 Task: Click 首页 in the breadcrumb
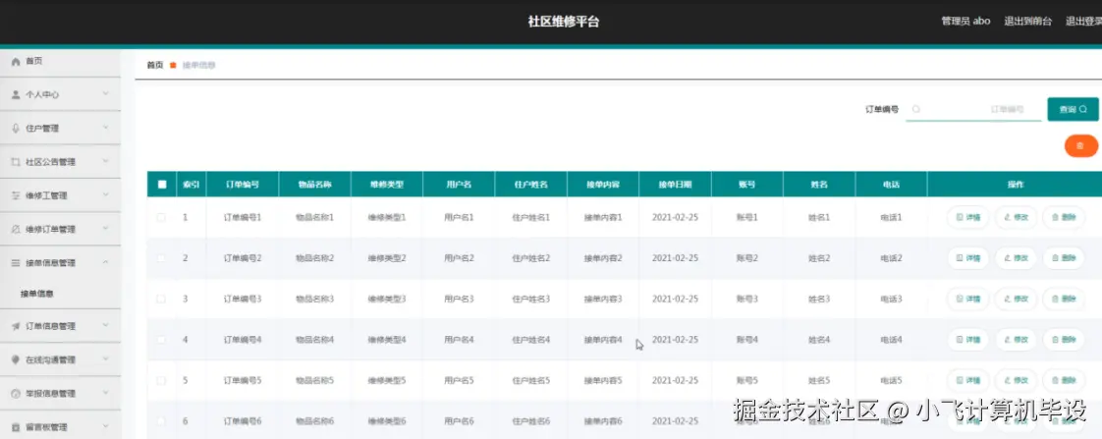pos(154,66)
